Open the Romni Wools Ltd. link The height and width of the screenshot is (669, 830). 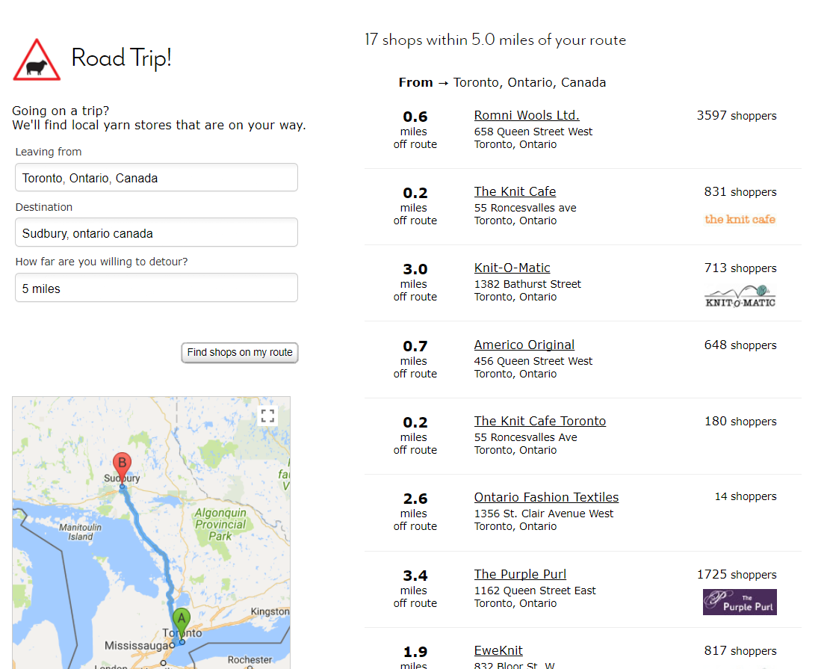click(527, 115)
